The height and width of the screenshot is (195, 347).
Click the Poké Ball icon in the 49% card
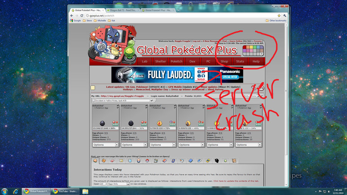(200, 122)
